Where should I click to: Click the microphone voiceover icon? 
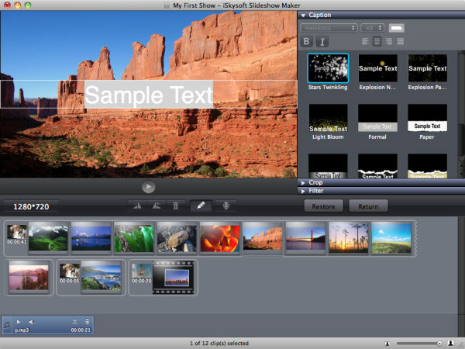(x=226, y=206)
